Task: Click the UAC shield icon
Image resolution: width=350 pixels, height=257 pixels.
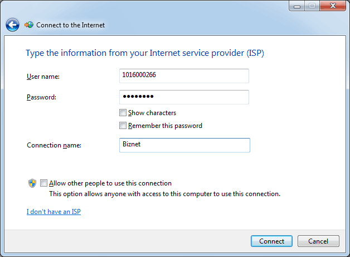Action: [32, 183]
